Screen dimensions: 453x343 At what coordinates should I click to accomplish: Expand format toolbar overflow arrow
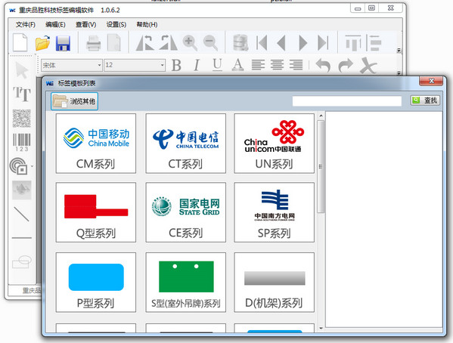coord(399,73)
